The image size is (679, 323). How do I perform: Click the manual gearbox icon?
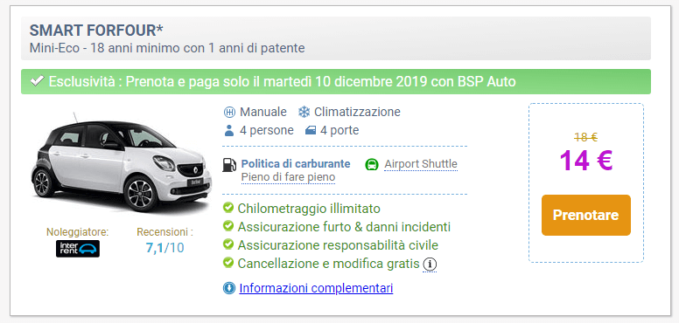(229, 113)
